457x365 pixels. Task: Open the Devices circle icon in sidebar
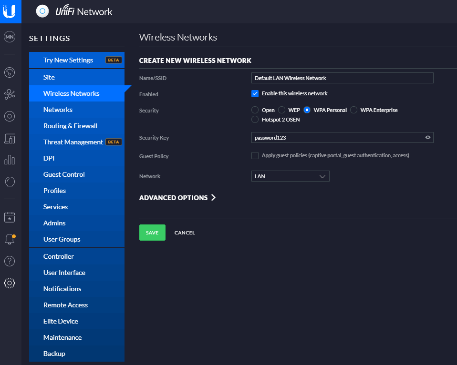pyautogui.click(x=10, y=116)
